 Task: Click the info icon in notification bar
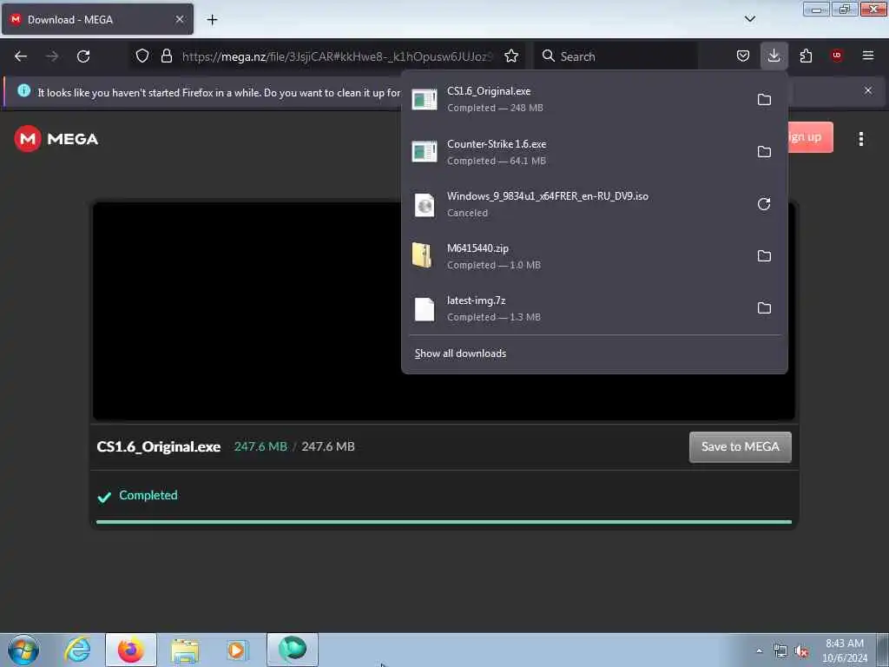pos(23,90)
